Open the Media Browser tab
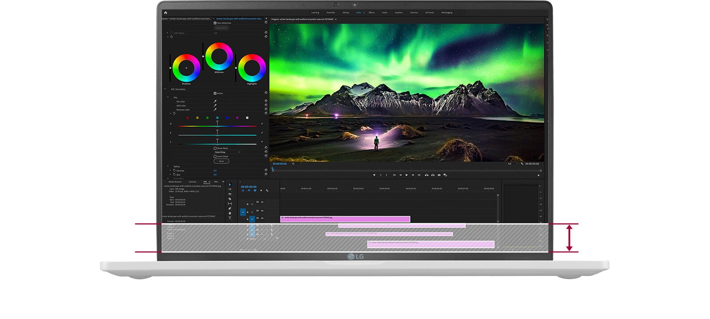Viewport: 710px width, 319px height. (175, 182)
